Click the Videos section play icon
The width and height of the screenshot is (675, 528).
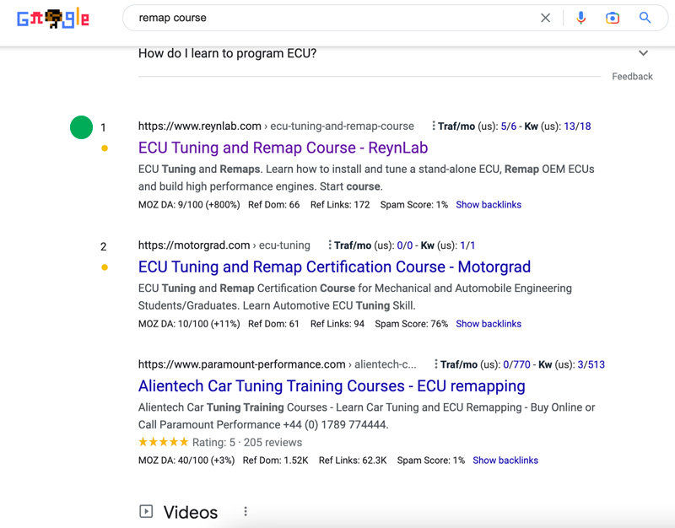[146, 511]
